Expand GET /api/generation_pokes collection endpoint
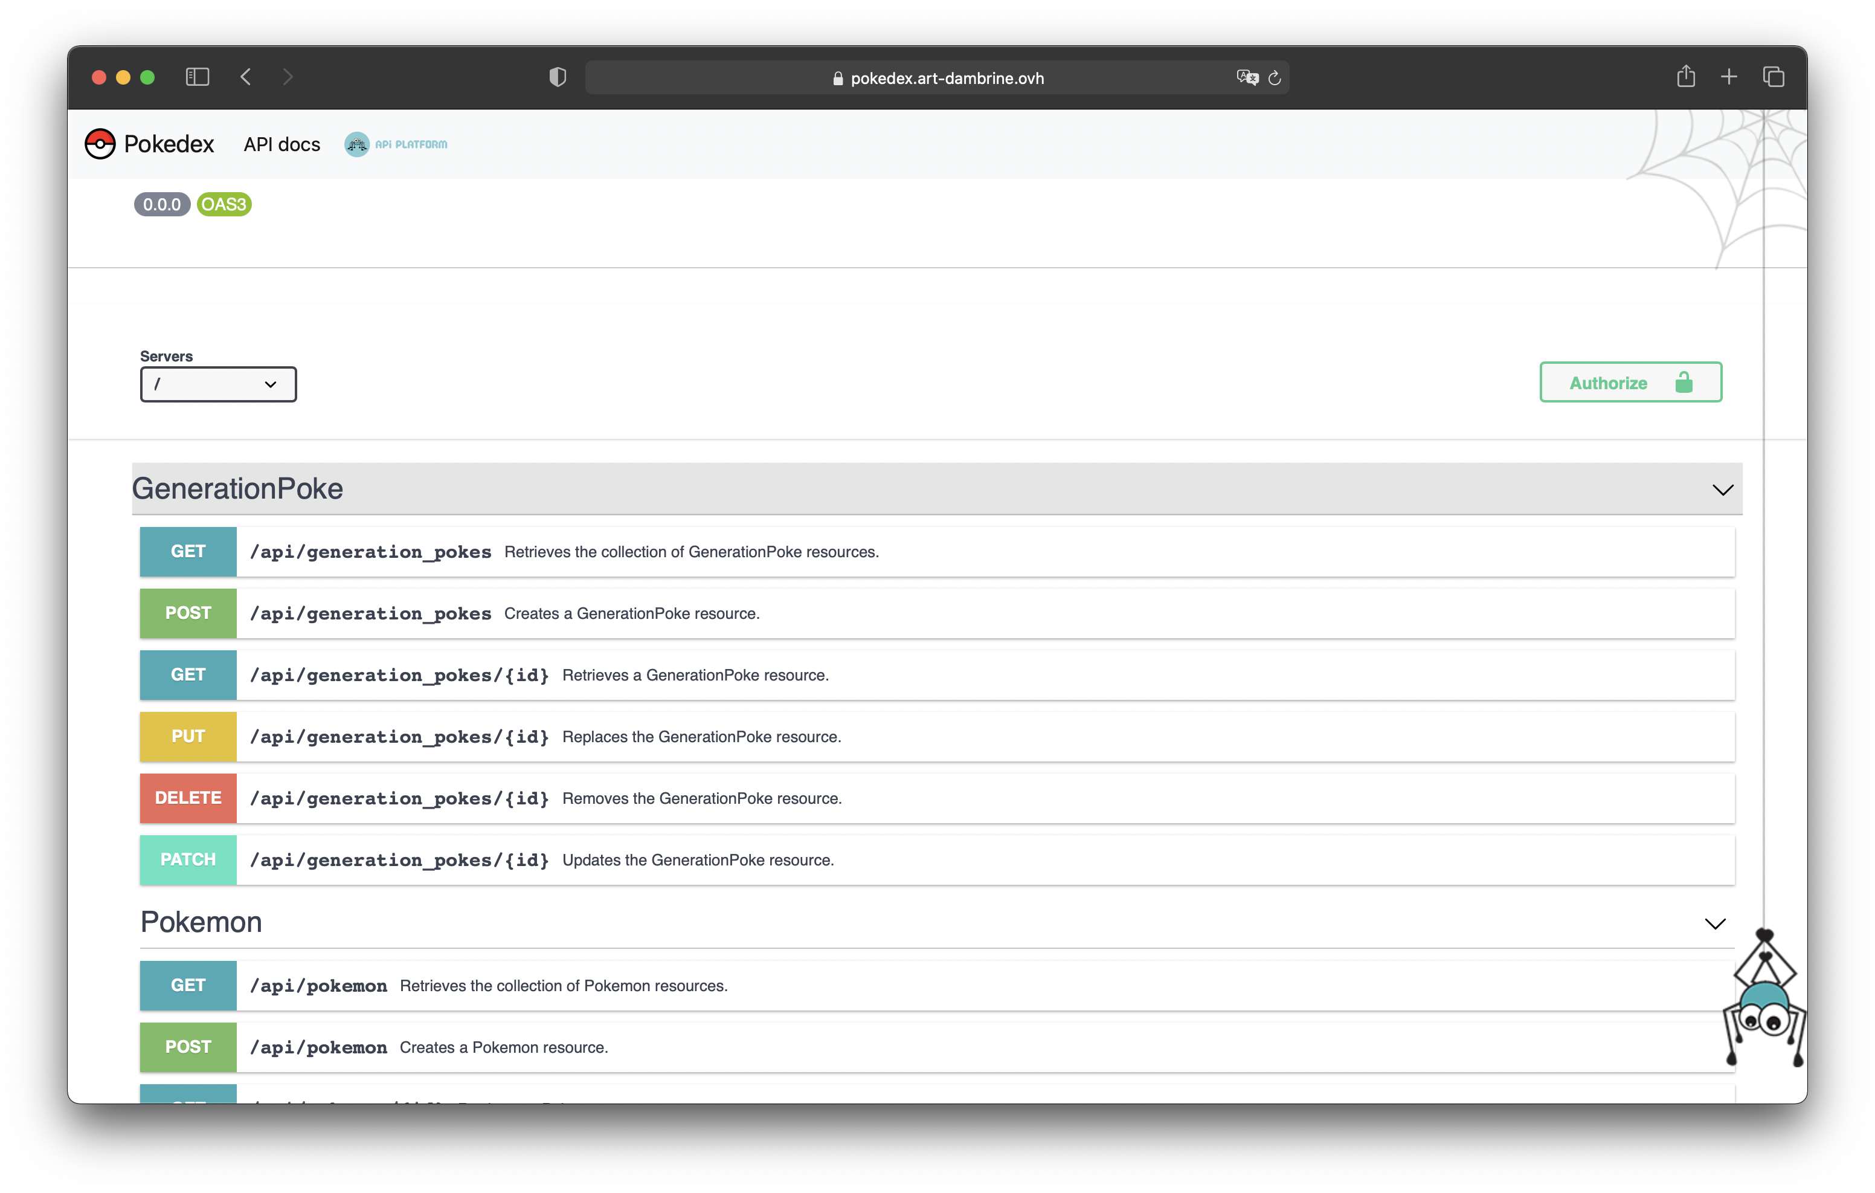Viewport: 1875px width, 1193px height. tap(937, 552)
